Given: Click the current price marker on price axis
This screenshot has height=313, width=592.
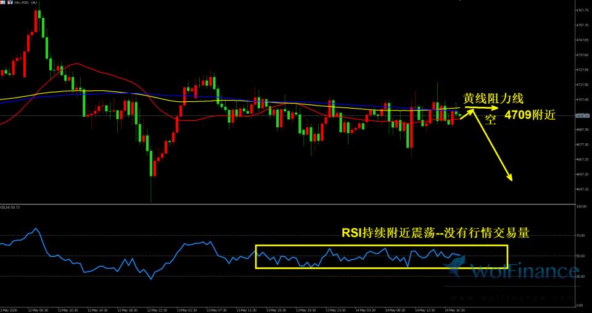Looking at the screenshot, I should 582,115.
